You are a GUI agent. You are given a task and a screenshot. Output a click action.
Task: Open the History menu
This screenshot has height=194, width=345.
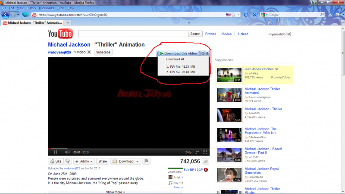[x=31, y=8]
